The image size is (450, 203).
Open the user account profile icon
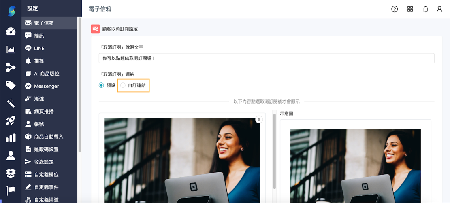click(x=439, y=9)
